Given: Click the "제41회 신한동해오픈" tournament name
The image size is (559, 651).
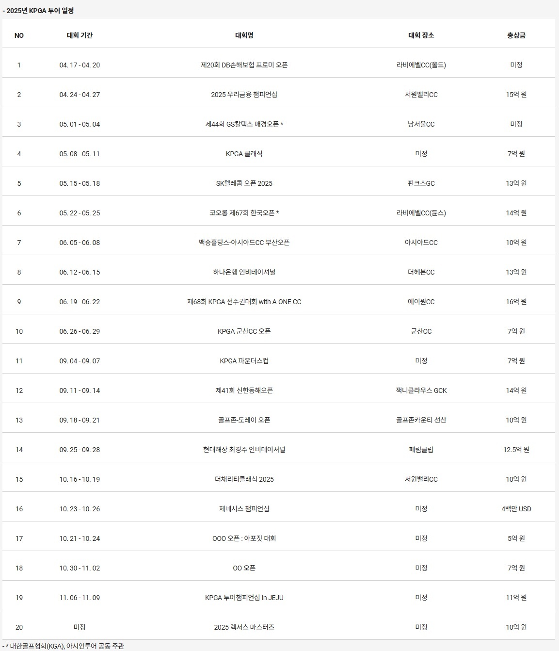Looking at the screenshot, I should coord(244,391).
